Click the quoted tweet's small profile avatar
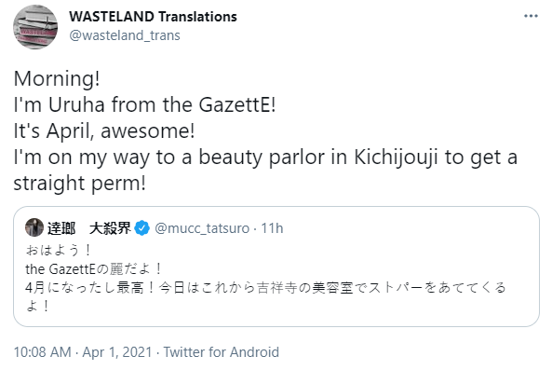 click(34, 227)
